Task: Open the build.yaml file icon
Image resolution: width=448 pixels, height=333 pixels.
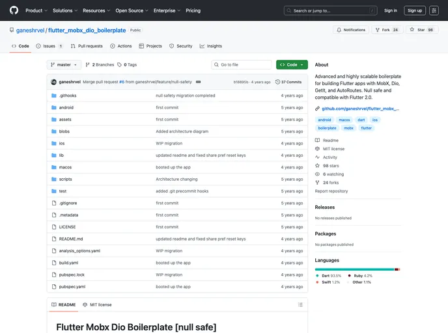Action: [53, 263]
